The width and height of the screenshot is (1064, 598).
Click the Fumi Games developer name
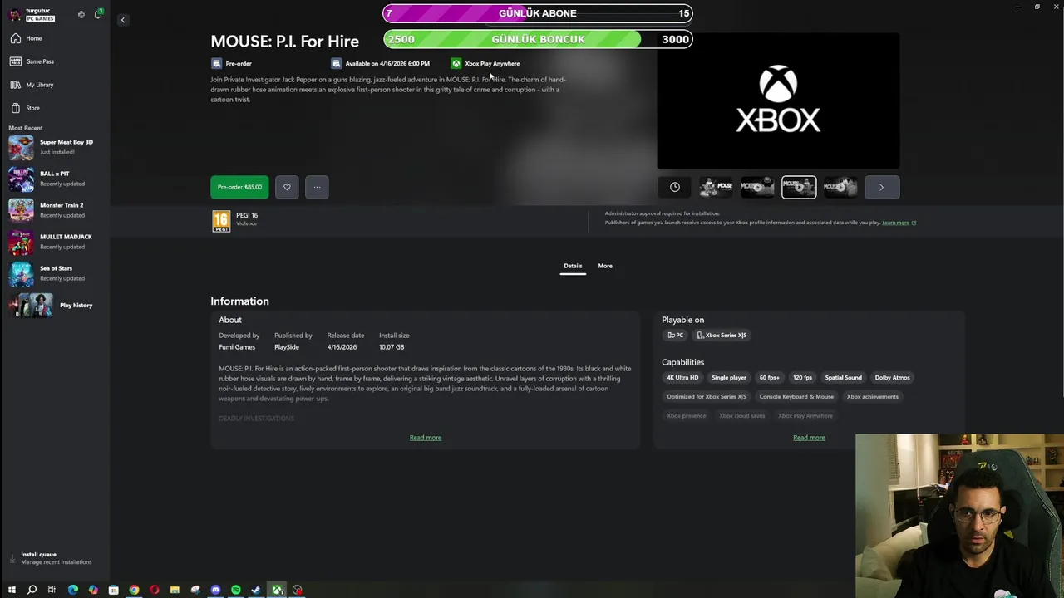(x=237, y=347)
